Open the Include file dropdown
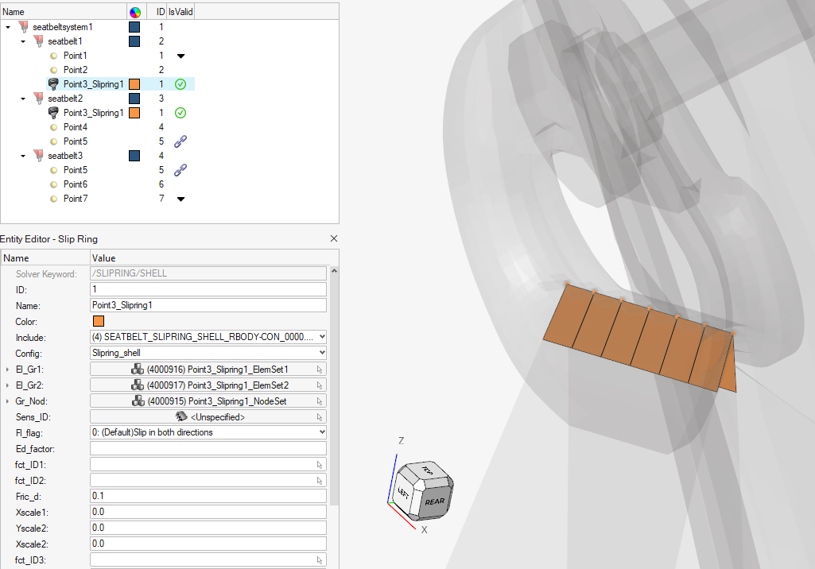The width and height of the screenshot is (815, 569). coord(321,337)
